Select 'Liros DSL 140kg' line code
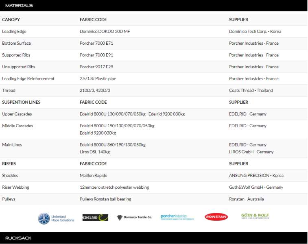Image resolution: width=308 pixels, height=244 pixels. pyautogui.click(x=95, y=152)
